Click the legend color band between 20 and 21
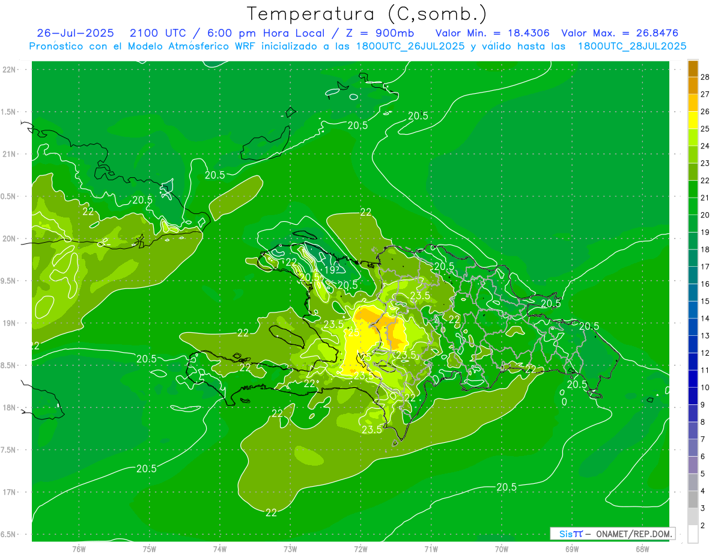 click(693, 206)
